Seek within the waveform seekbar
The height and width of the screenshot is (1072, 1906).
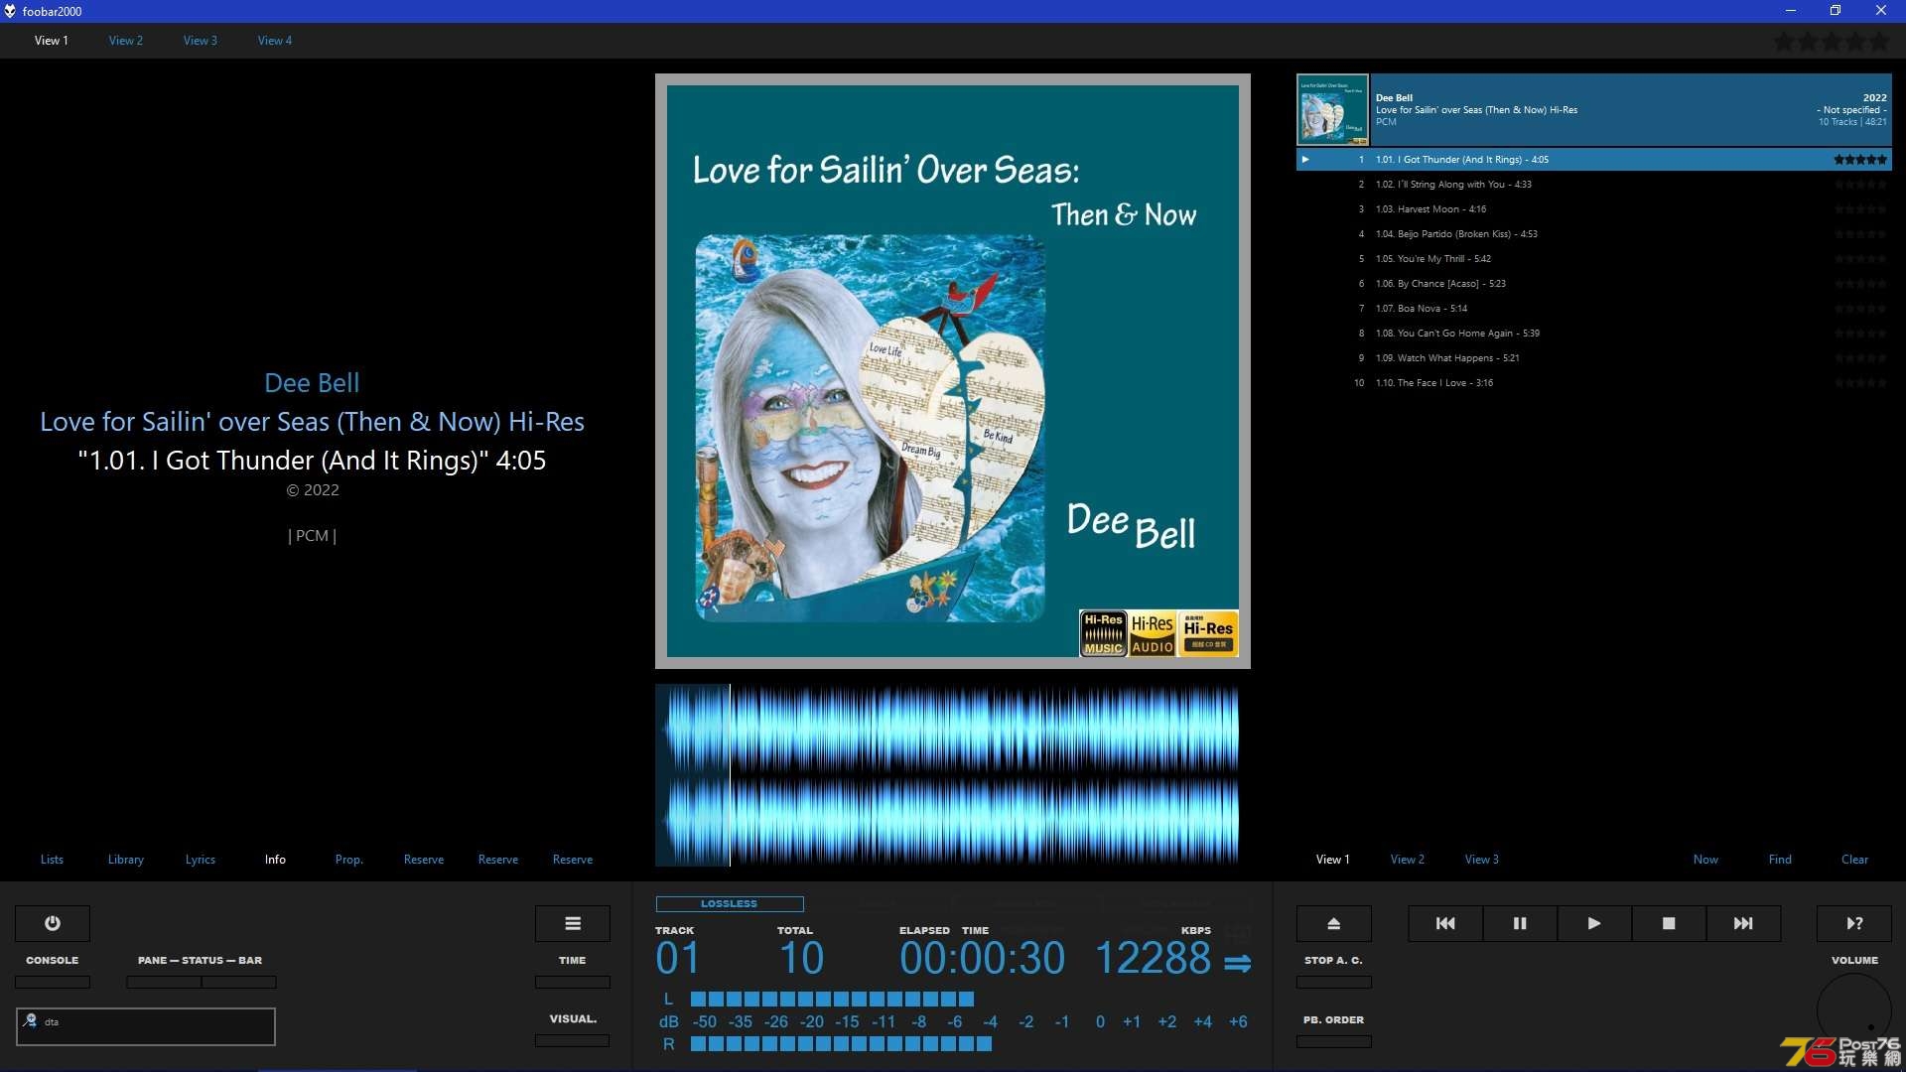(947, 775)
